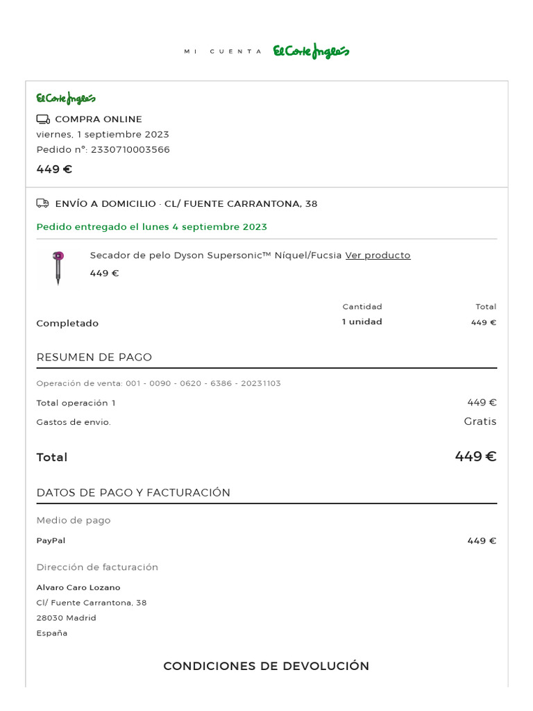Image resolution: width=533 pixels, height=711 pixels.
Task: Click the Operación de venta reference number
Action: pyautogui.click(x=203, y=383)
